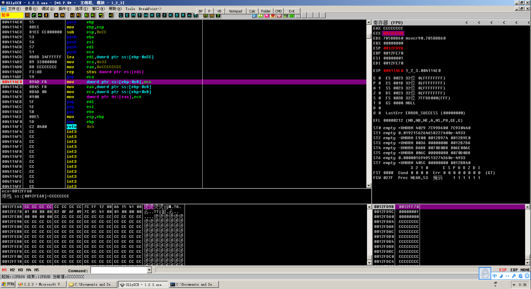Switch dump view to M4
The height and width of the screenshot is (289, 531).
[29, 270]
